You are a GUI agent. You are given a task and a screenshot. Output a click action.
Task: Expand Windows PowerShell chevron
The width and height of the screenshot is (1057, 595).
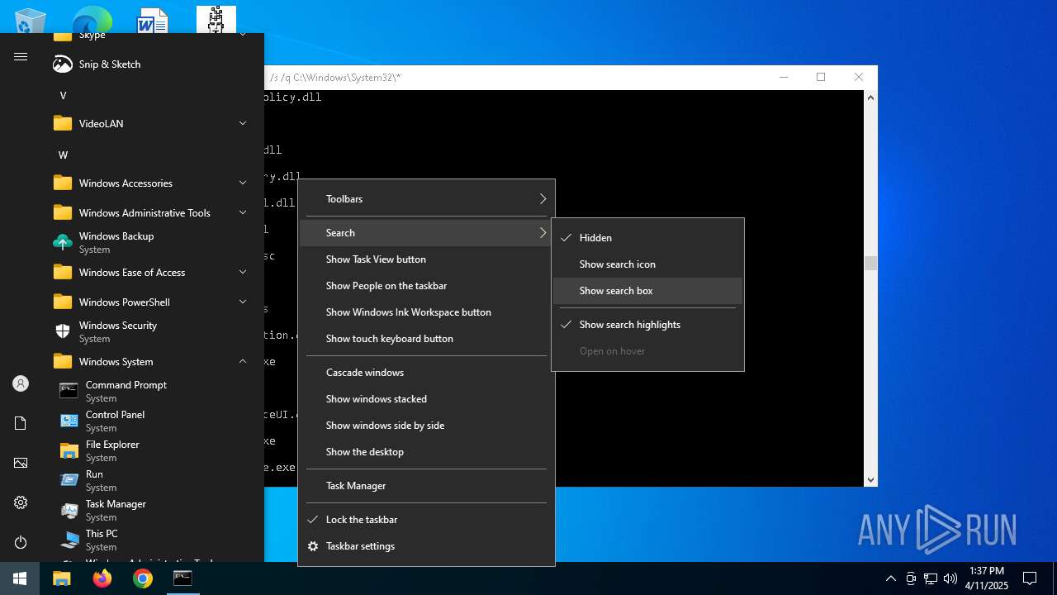point(243,302)
